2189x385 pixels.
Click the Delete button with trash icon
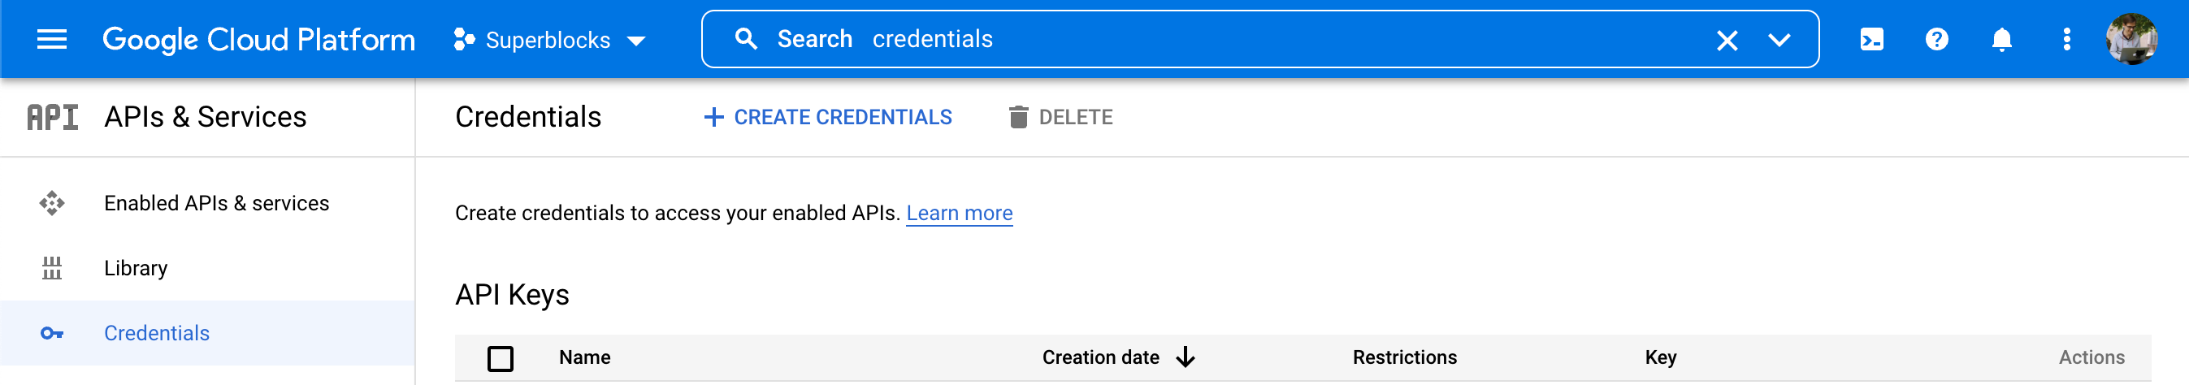click(1060, 117)
